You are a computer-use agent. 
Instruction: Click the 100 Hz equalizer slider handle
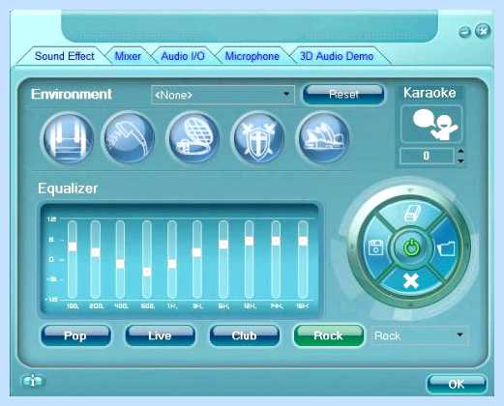73,246
